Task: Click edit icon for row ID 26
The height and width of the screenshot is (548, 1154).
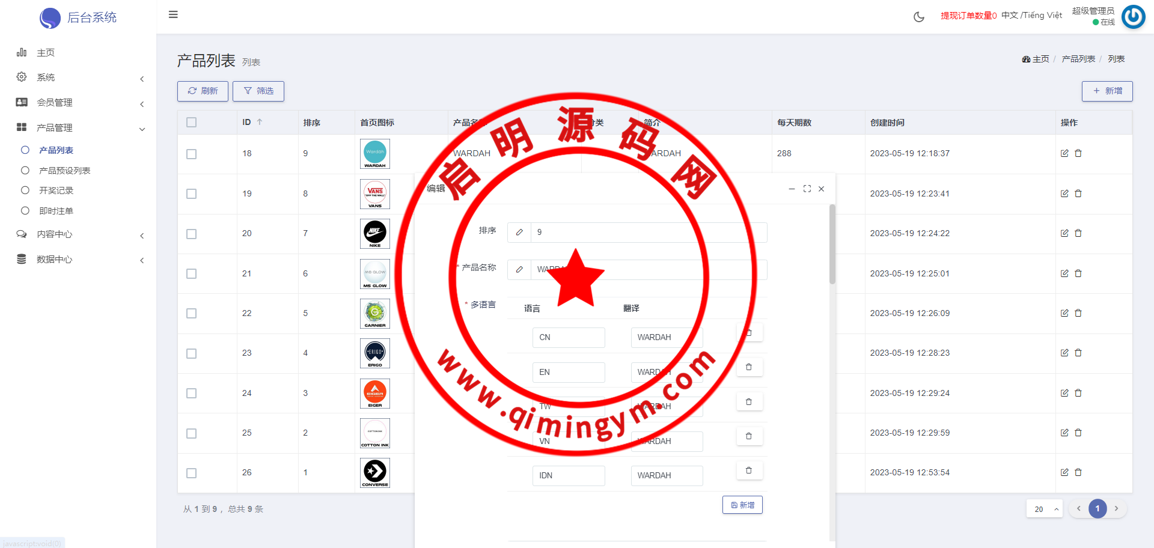Action: [x=1064, y=472]
